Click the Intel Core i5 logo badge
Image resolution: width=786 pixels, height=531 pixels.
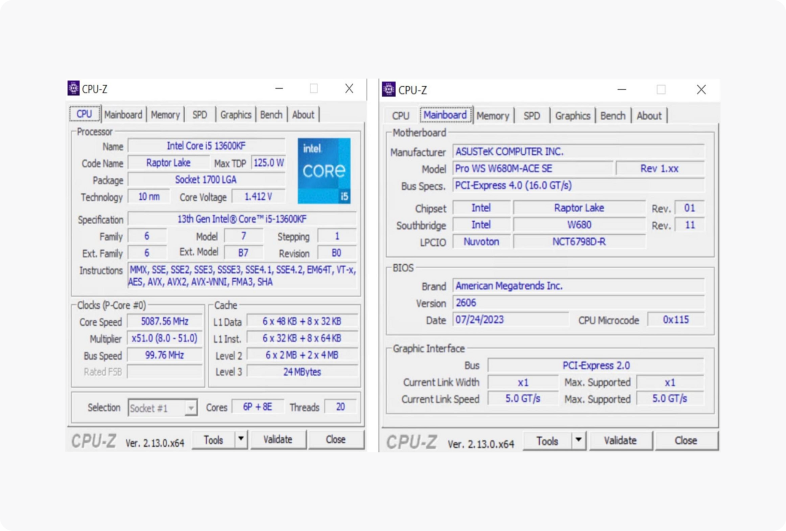click(324, 171)
